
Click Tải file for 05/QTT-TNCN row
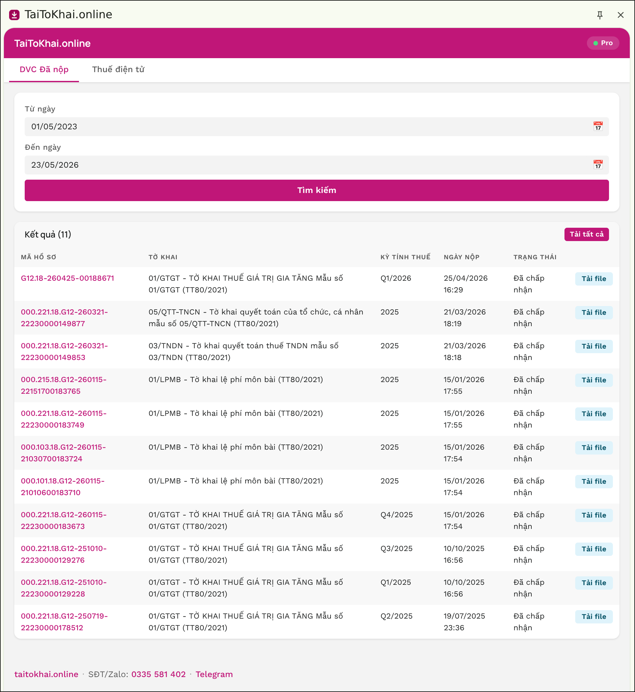coord(593,312)
